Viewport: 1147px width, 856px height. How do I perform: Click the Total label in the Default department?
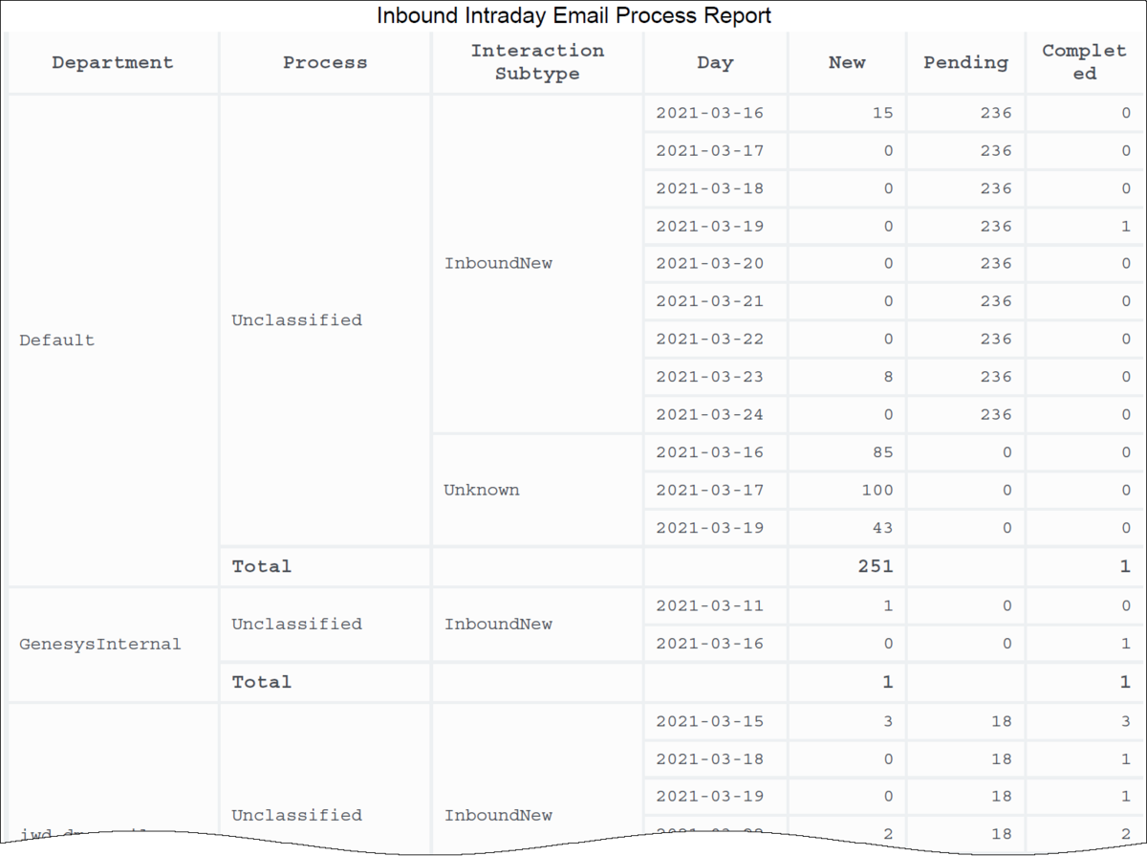tap(325, 567)
